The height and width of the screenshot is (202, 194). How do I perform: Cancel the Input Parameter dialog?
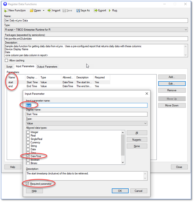139,191
